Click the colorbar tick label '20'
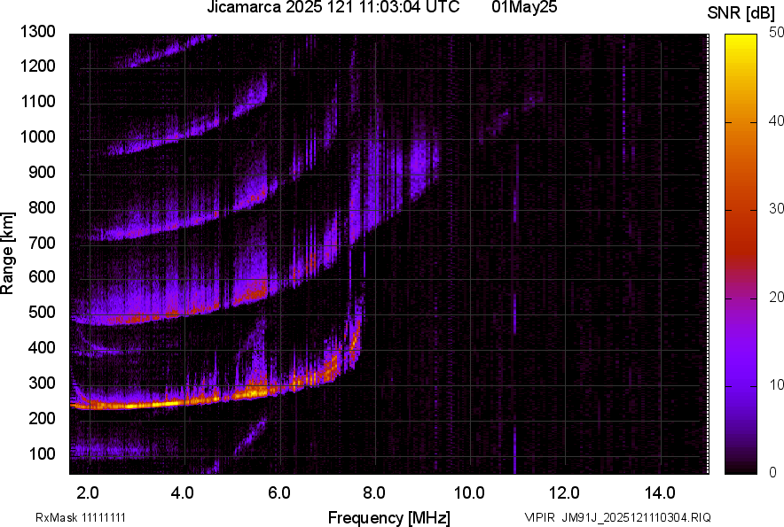 [777, 298]
